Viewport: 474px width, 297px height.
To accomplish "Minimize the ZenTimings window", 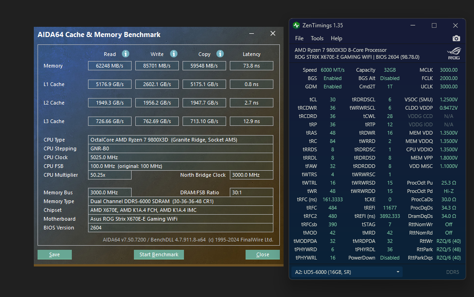I will [x=413, y=25].
